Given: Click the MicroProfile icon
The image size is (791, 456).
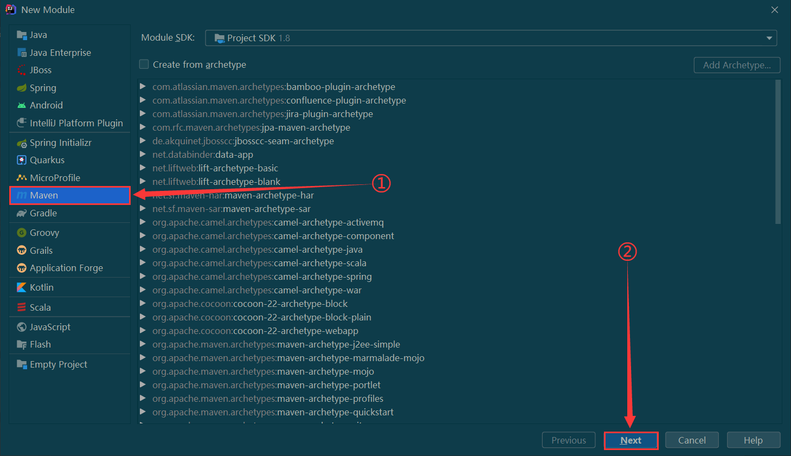Looking at the screenshot, I should tap(22, 178).
